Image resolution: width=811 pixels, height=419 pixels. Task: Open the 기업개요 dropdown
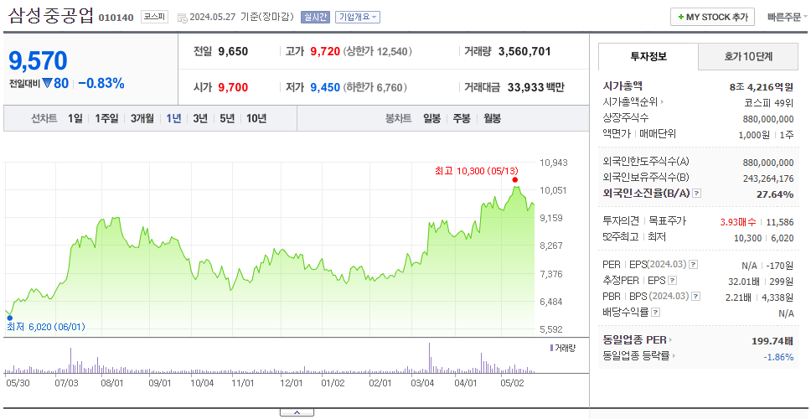coord(358,17)
